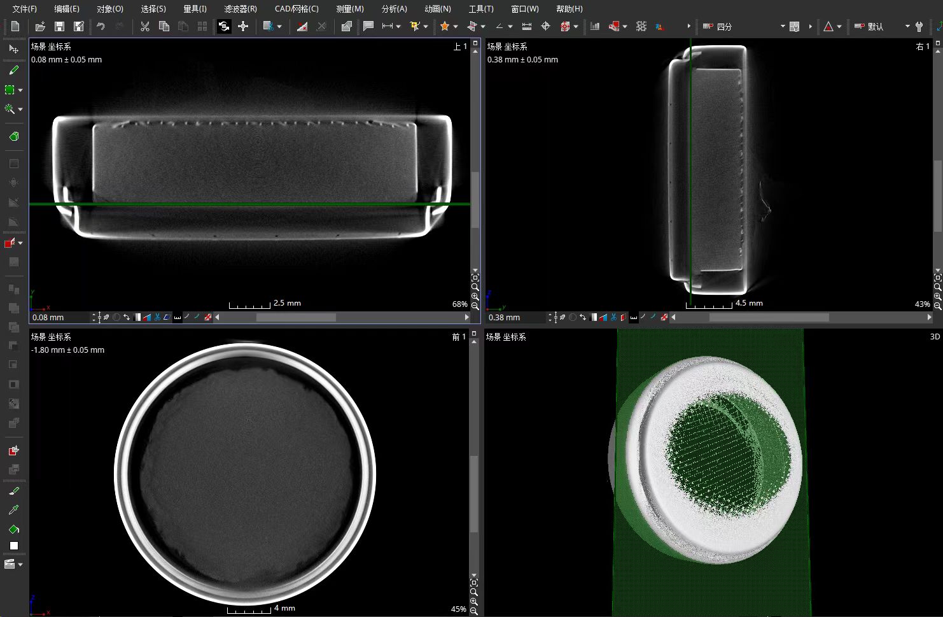Select the green paint brush tool

click(x=13, y=491)
